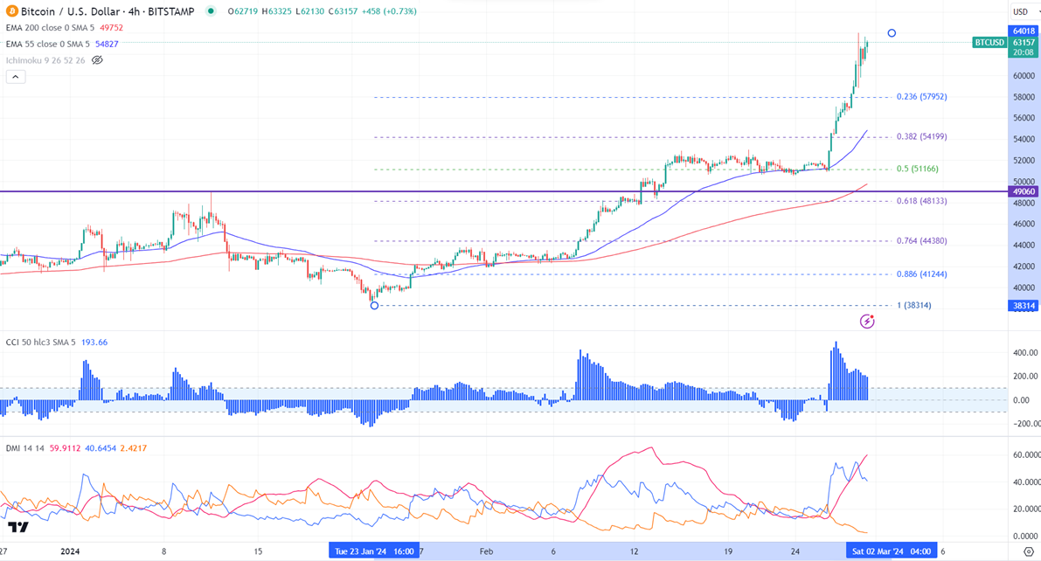This screenshot has height=561, width=1041.
Task: Open the purple lightning flash idea icon
Action: point(867,322)
